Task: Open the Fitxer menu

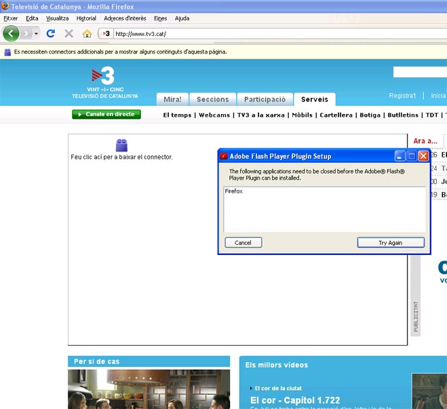Action: [x=11, y=18]
